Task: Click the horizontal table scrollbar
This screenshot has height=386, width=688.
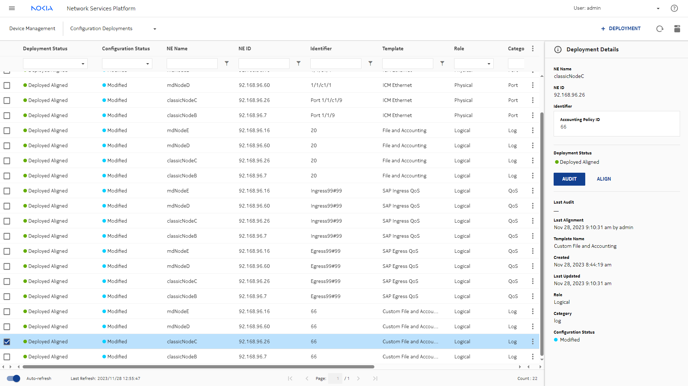Action: 198,367
